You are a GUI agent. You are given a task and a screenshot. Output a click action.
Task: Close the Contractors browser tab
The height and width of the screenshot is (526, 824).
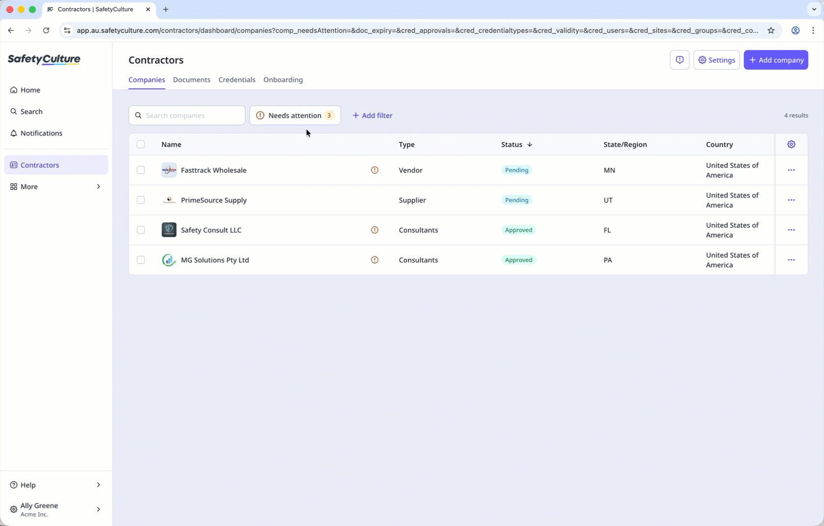point(148,9)
